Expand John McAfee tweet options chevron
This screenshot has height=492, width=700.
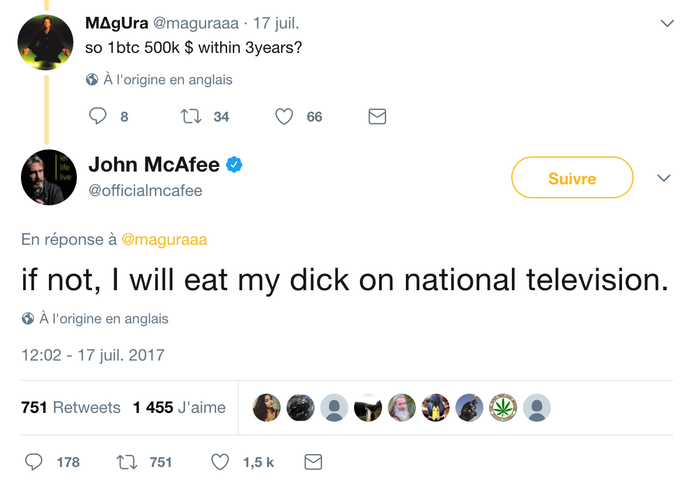click(x=664, y=177)
